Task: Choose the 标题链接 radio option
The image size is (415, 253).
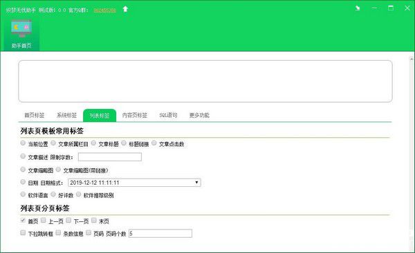Action: point(124,143)
